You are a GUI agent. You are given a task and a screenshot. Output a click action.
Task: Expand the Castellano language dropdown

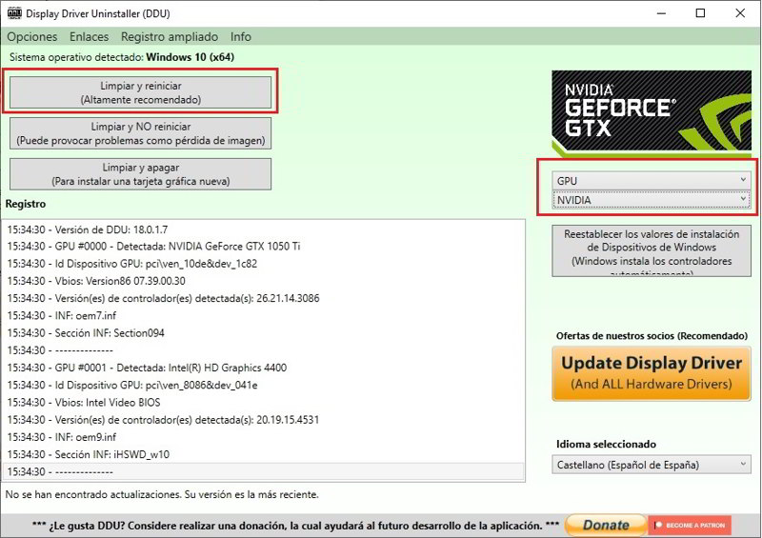(652, 465)
